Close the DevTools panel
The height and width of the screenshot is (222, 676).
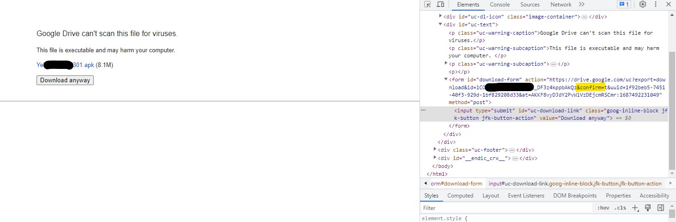pos(668,5)
